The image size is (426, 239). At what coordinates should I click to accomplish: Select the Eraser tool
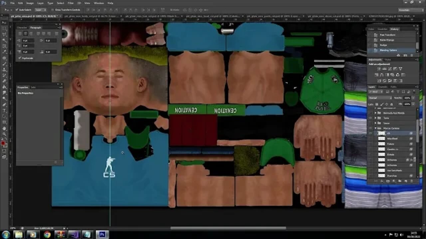tap(4, 81)
